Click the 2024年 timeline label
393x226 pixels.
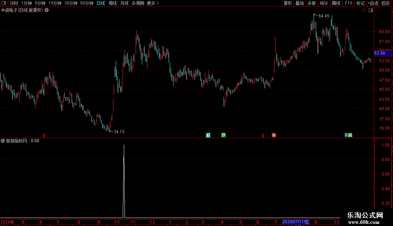7,222
